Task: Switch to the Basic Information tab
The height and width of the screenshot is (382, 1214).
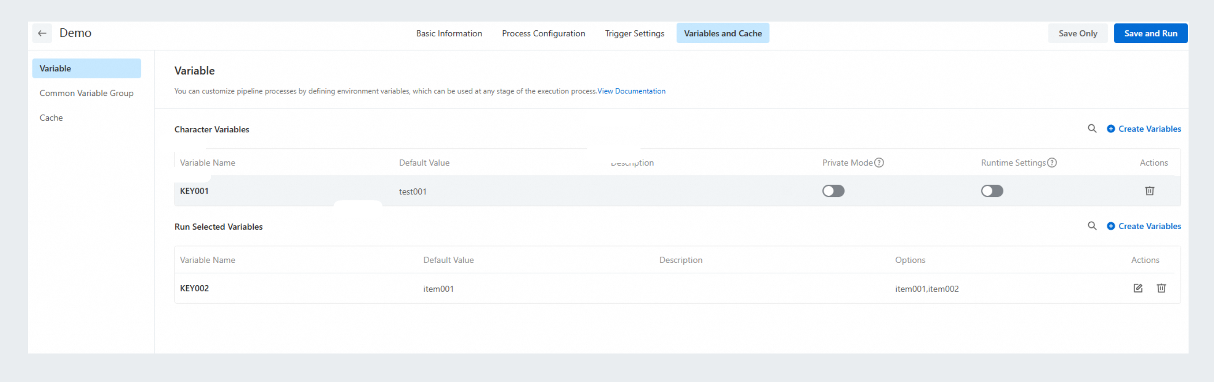Action: tap(449, 34)
